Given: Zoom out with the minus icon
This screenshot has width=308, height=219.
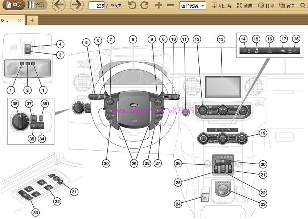Looking at the screenshot, I should tap(170, 5).
